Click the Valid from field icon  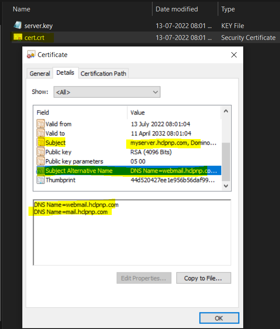pyautogui.click(x=41, y=124)
